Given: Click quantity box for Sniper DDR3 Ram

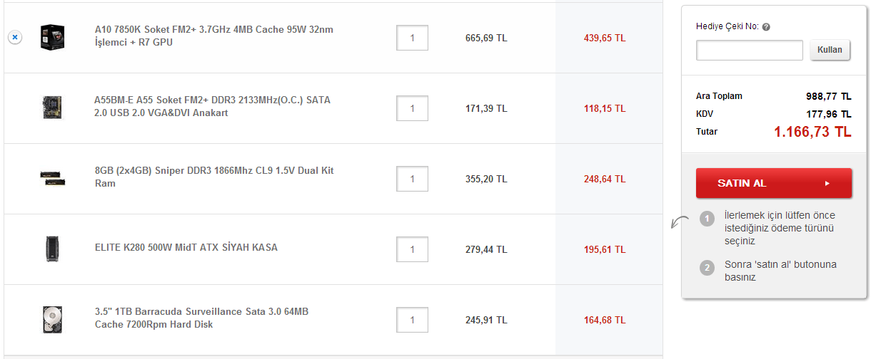Looking at the screenshot, I should [x=412, y=179].
